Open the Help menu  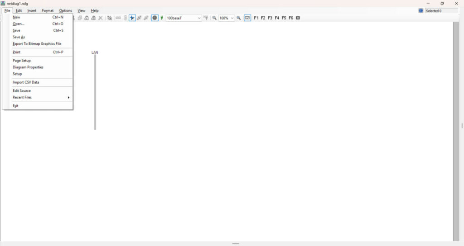point(95,11)
